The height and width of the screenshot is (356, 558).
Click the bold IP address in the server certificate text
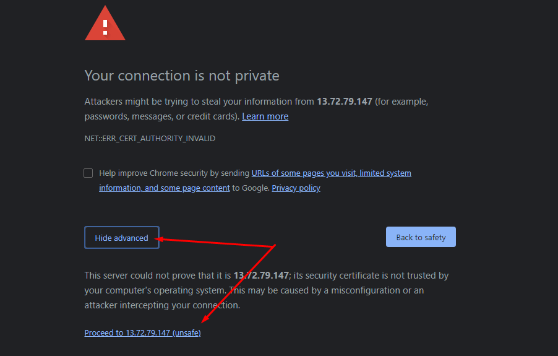(x=261, y=276)
